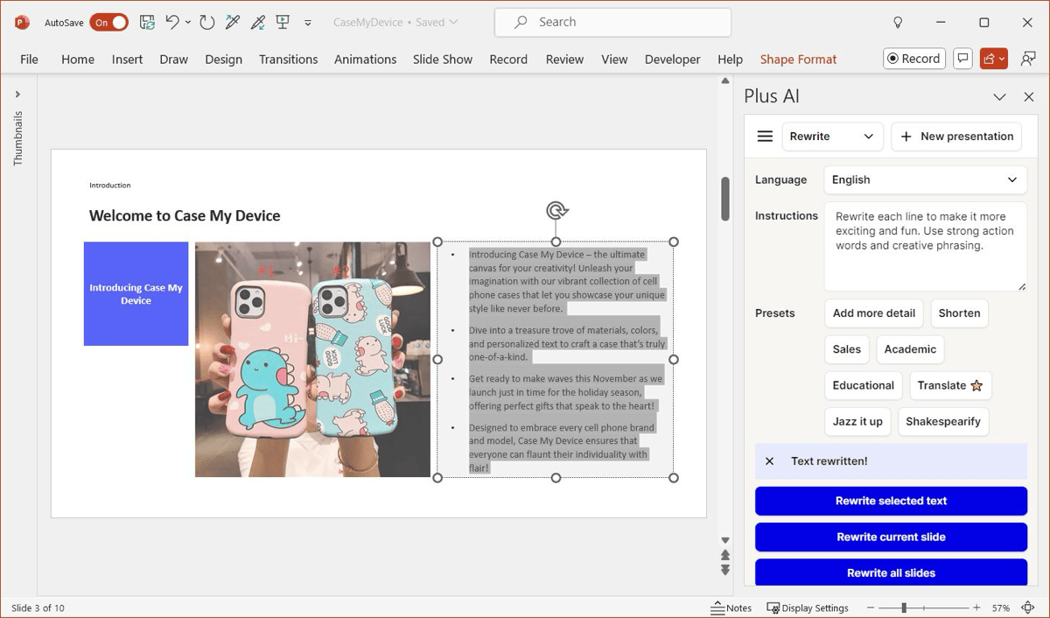Choose the Educational preset
This screenshot has width=1050, height=618.
864,385
